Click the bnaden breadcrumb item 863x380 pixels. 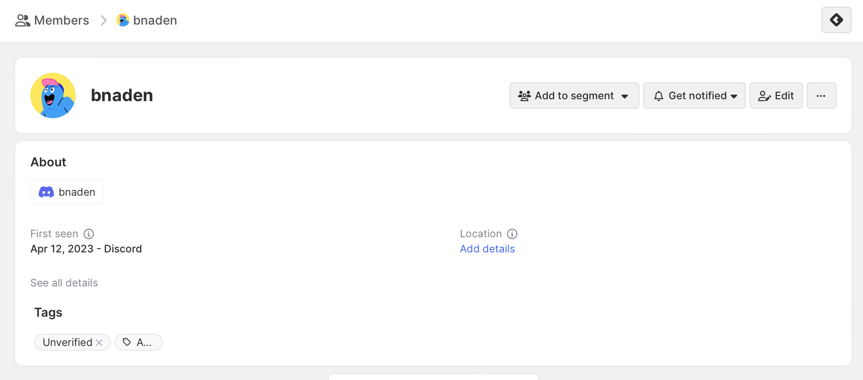[155, 20]
